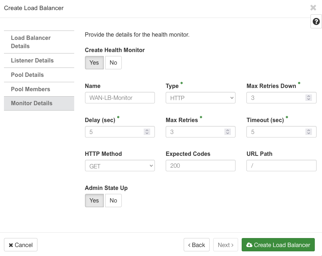Click the Max Retries spinner arrows
322x256 pixels.
227,132
